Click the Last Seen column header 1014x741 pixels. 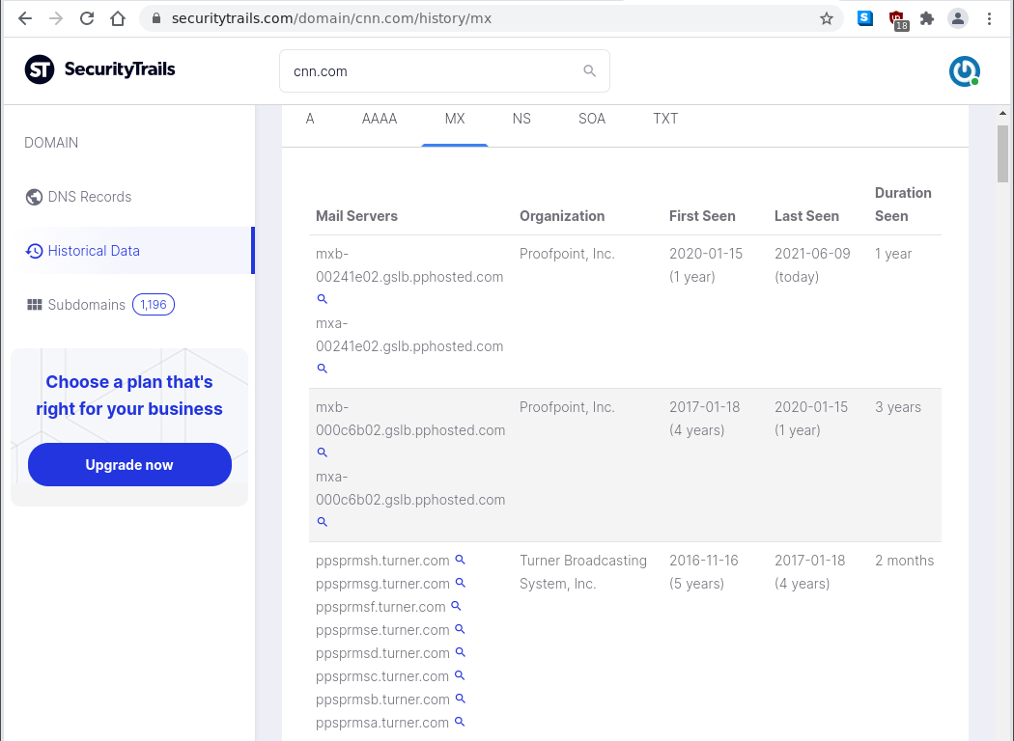click(806, 216)
